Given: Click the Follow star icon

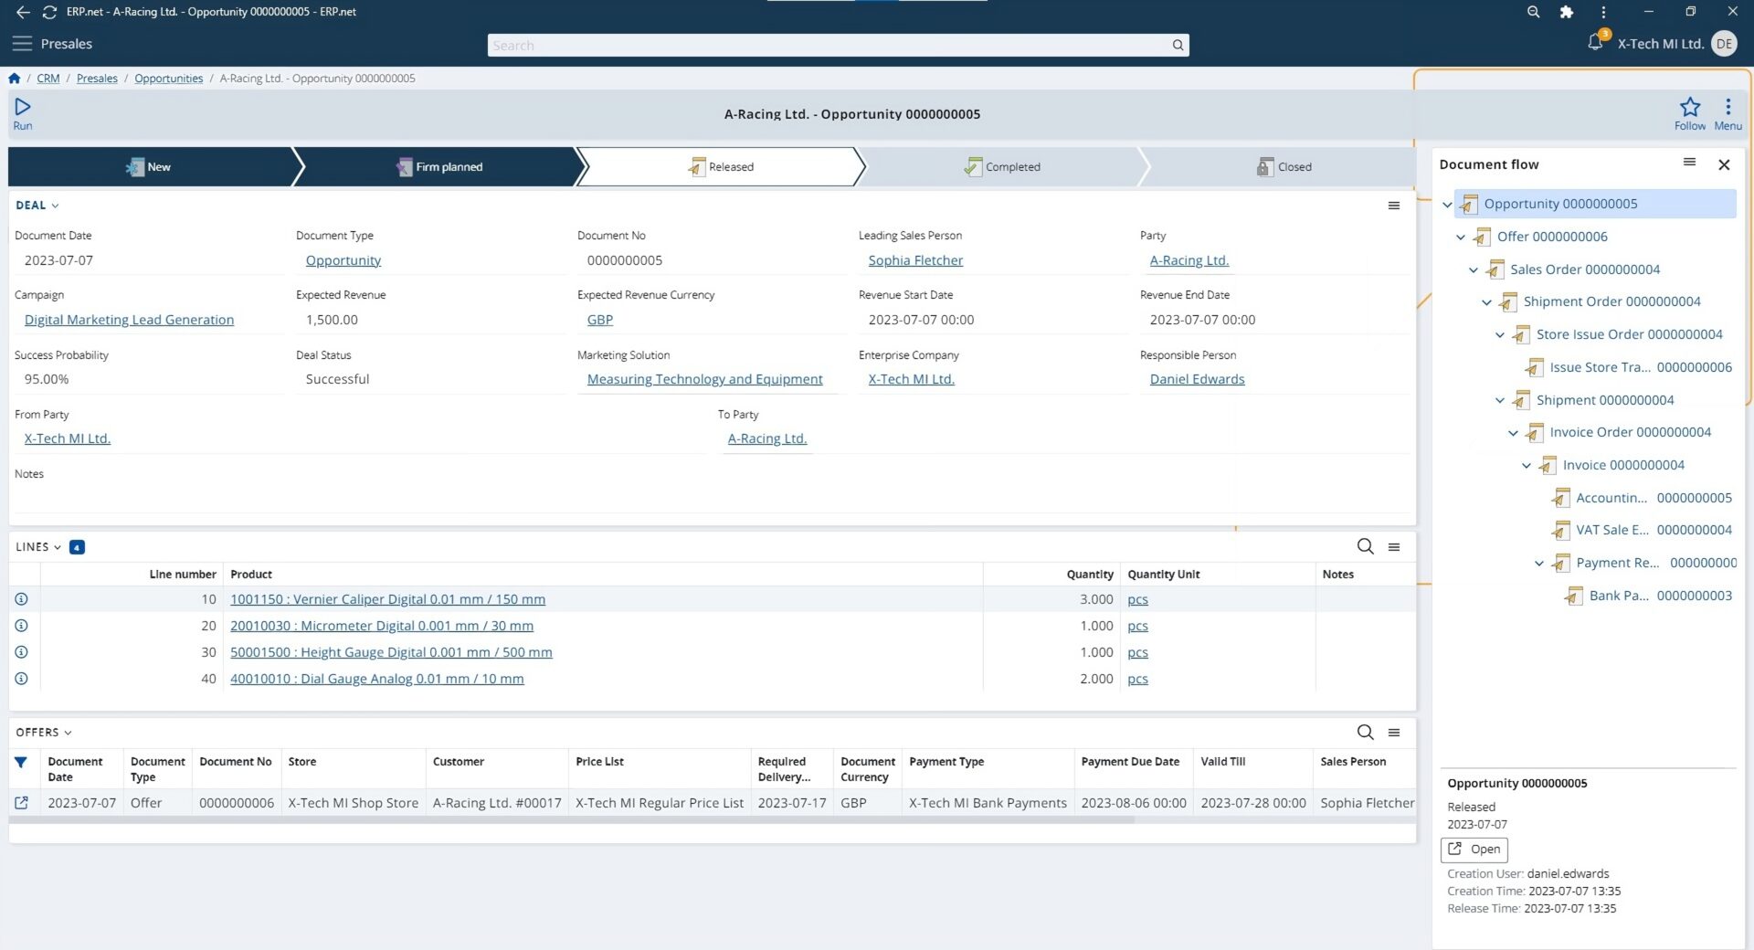Looking at the screenshot, I should tap(1689, 107).
